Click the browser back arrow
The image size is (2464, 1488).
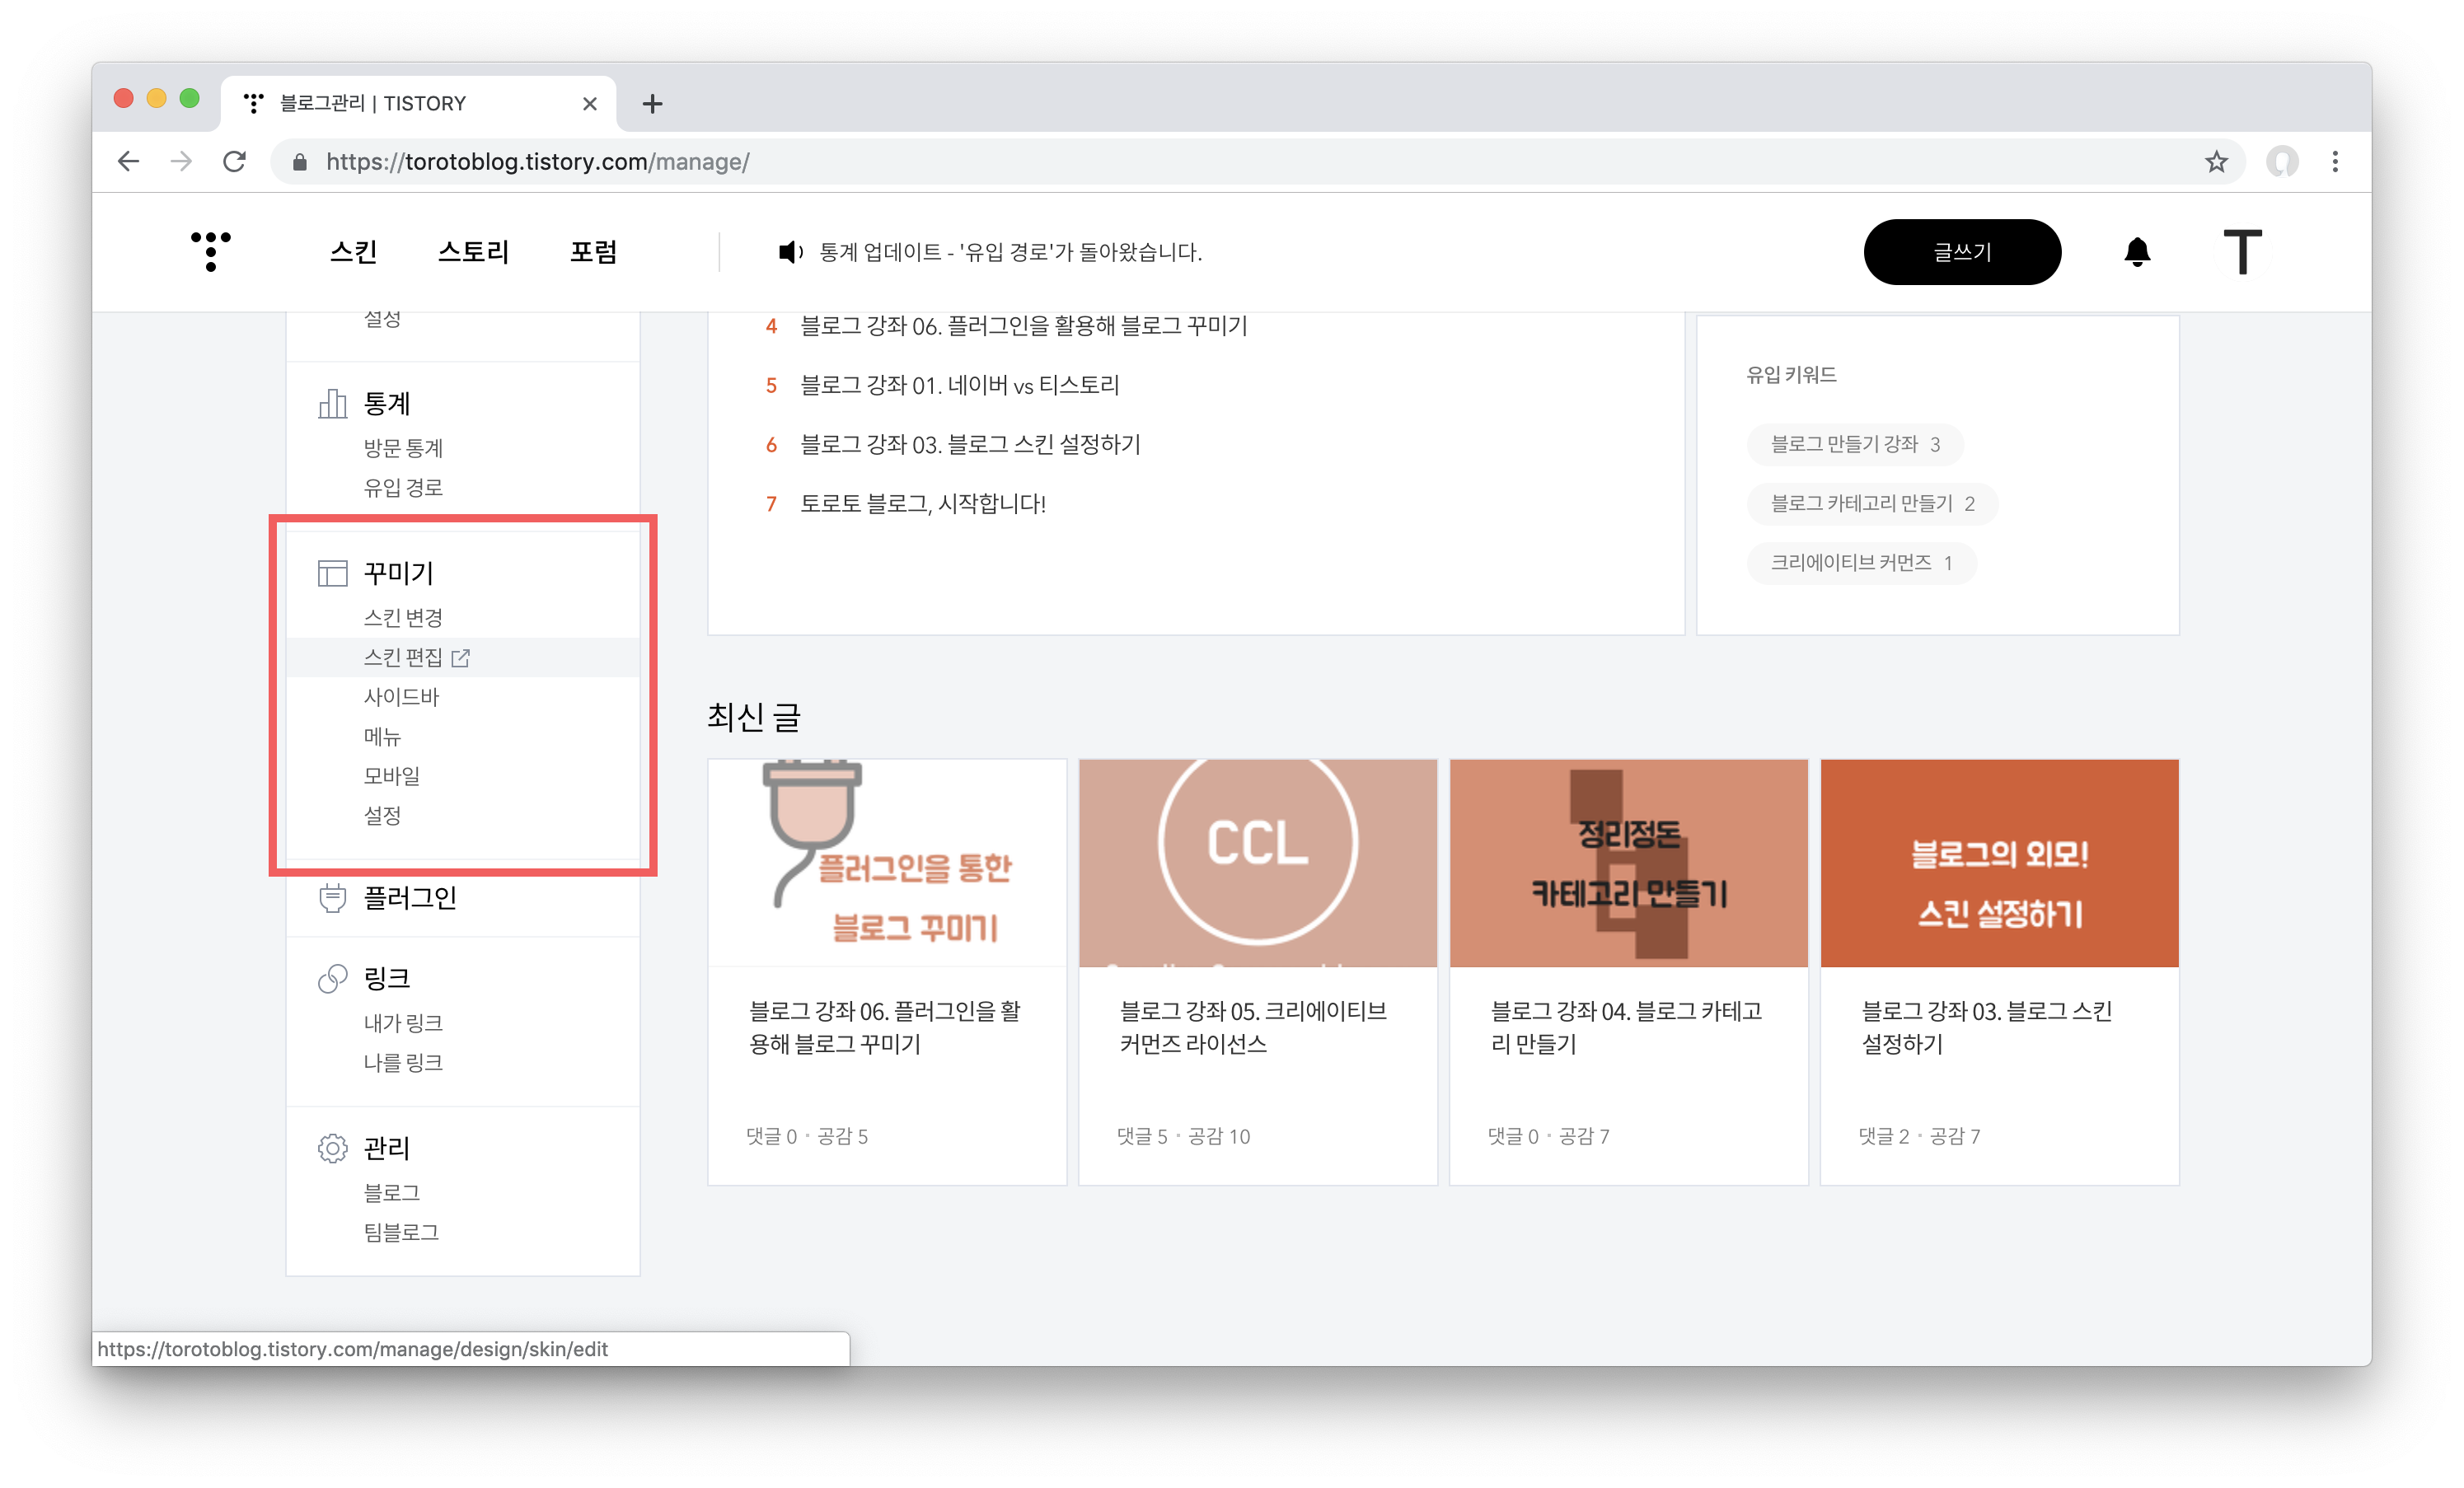click(x=128, y=162)
